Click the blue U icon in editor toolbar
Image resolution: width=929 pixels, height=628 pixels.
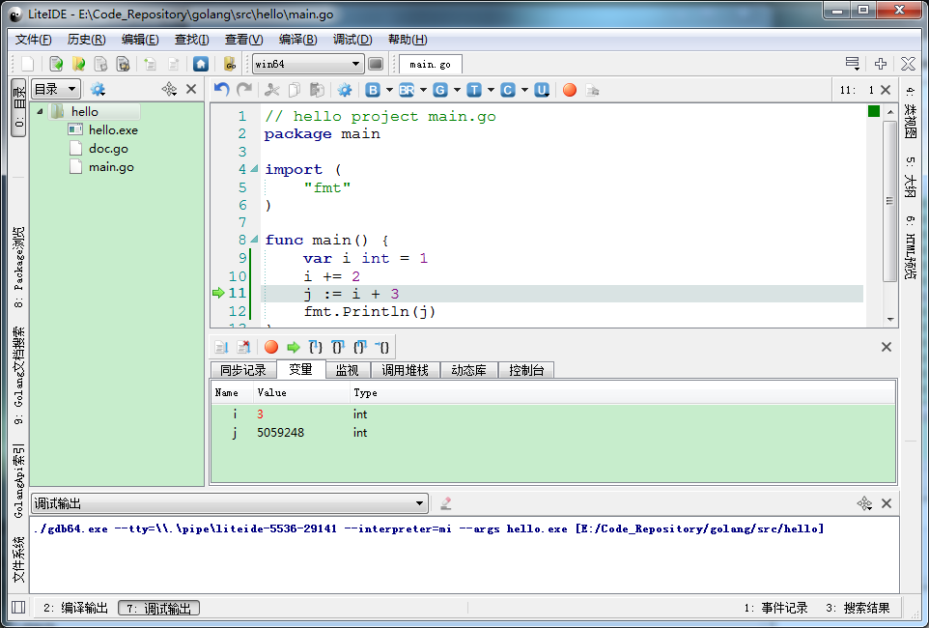542,90
